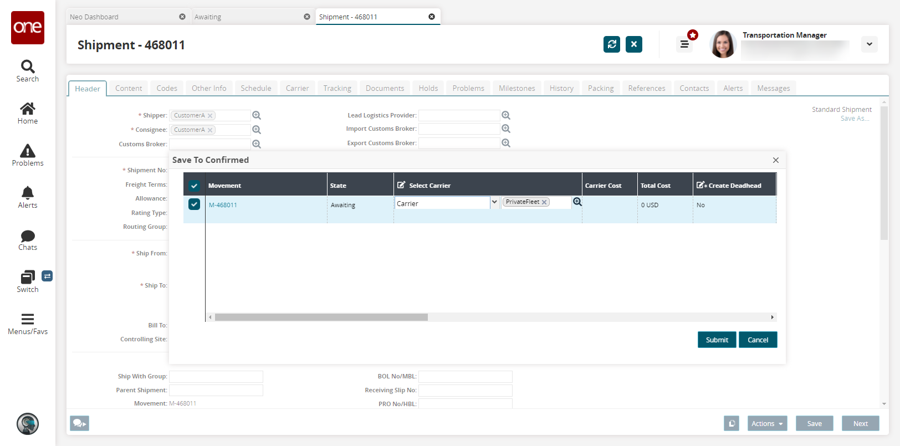Click the Shipper lookup magnifier icon
This screenshot has height=446, width=900.
click(257, 115)
